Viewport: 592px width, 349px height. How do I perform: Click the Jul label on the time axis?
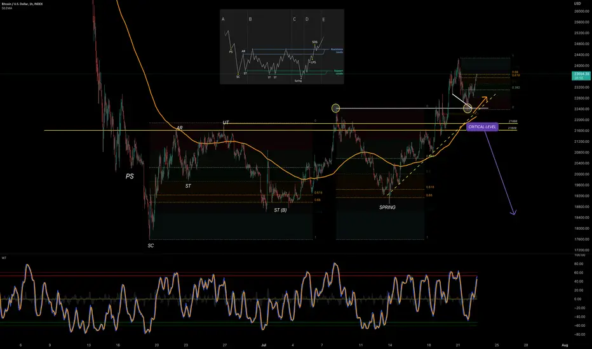tap(264, 345)
